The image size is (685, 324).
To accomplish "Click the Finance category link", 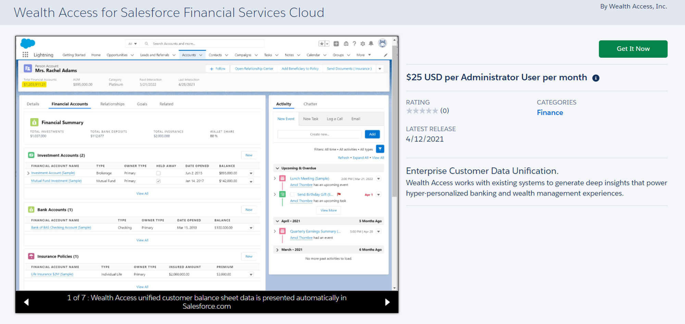I will [x=550, y=113].
